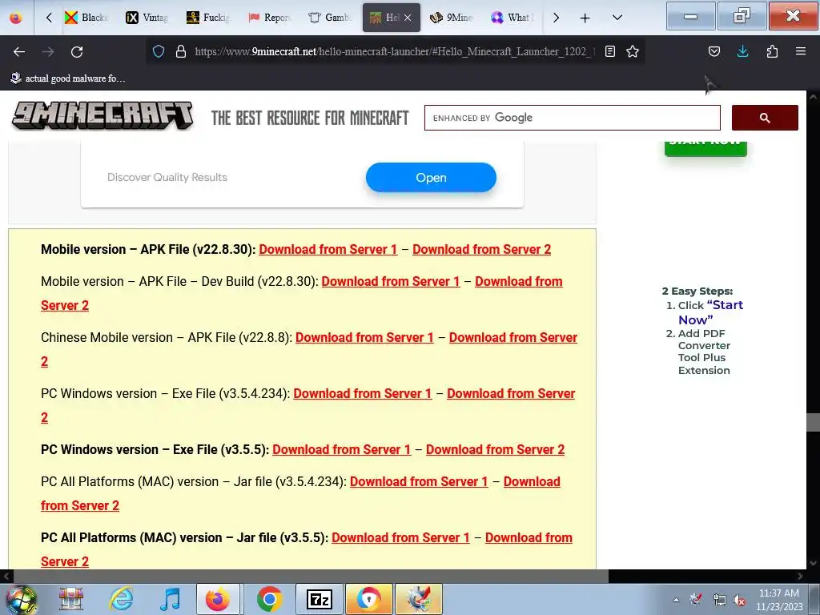The image size is (820, 615).
Task: Click the Firefox logo icon in tab bar
Action: [16, 18]
